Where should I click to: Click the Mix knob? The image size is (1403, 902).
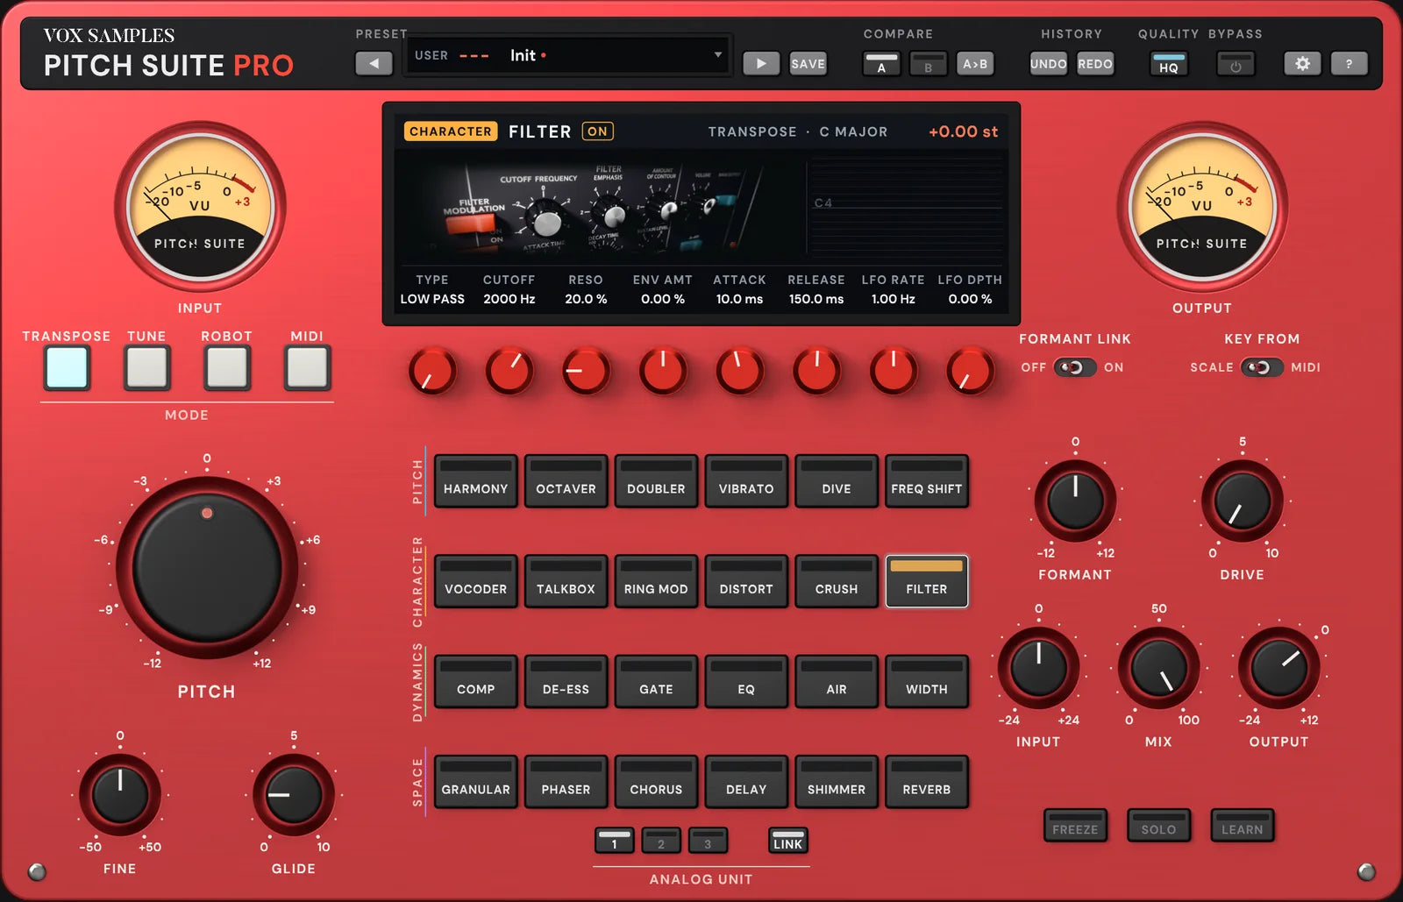click(x=1158, y=668)
